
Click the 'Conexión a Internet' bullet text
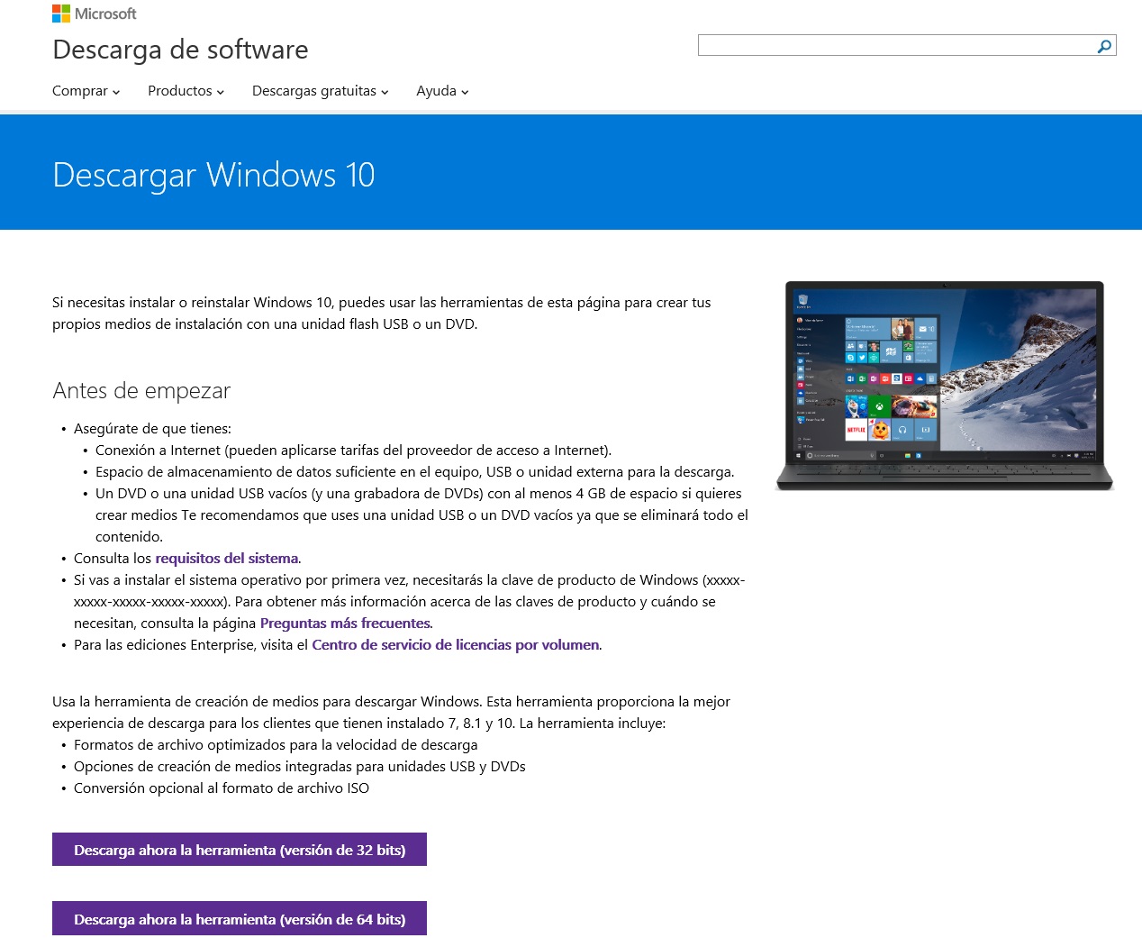pyautogui.click(x=353, y=451)
